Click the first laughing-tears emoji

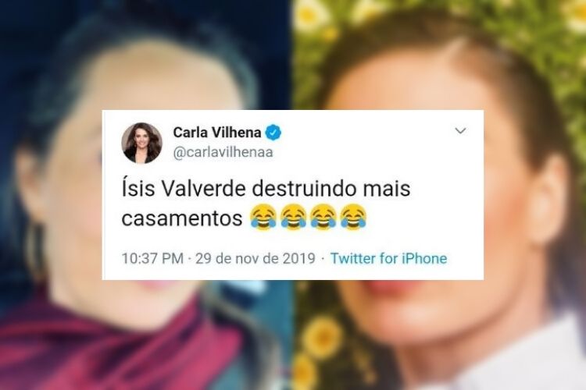click(263, 217)
